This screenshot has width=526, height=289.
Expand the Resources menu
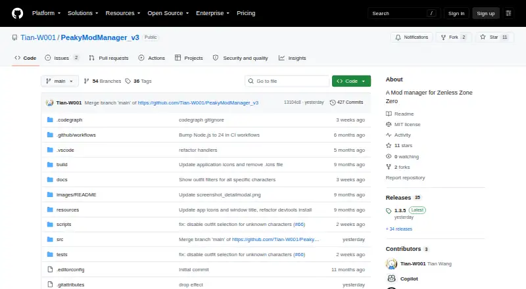123,13
